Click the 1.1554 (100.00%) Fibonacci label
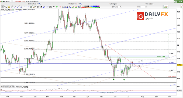183x98 pixels. 30,74
